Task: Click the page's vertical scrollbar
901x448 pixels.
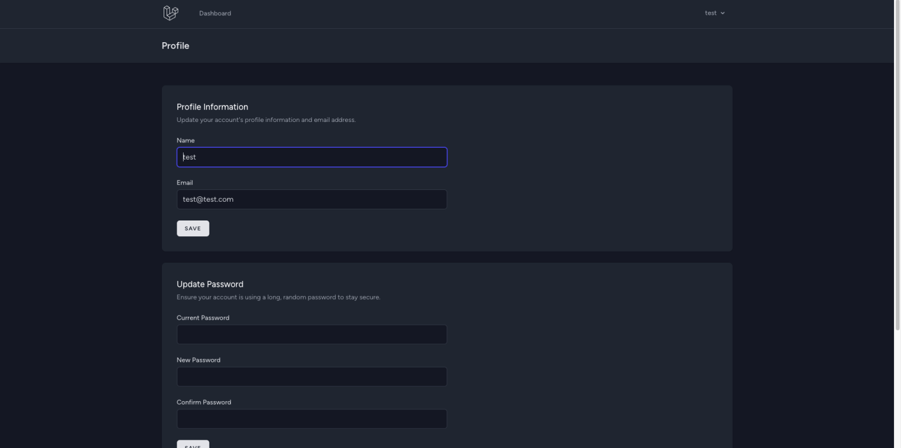Action: (897, 164)
